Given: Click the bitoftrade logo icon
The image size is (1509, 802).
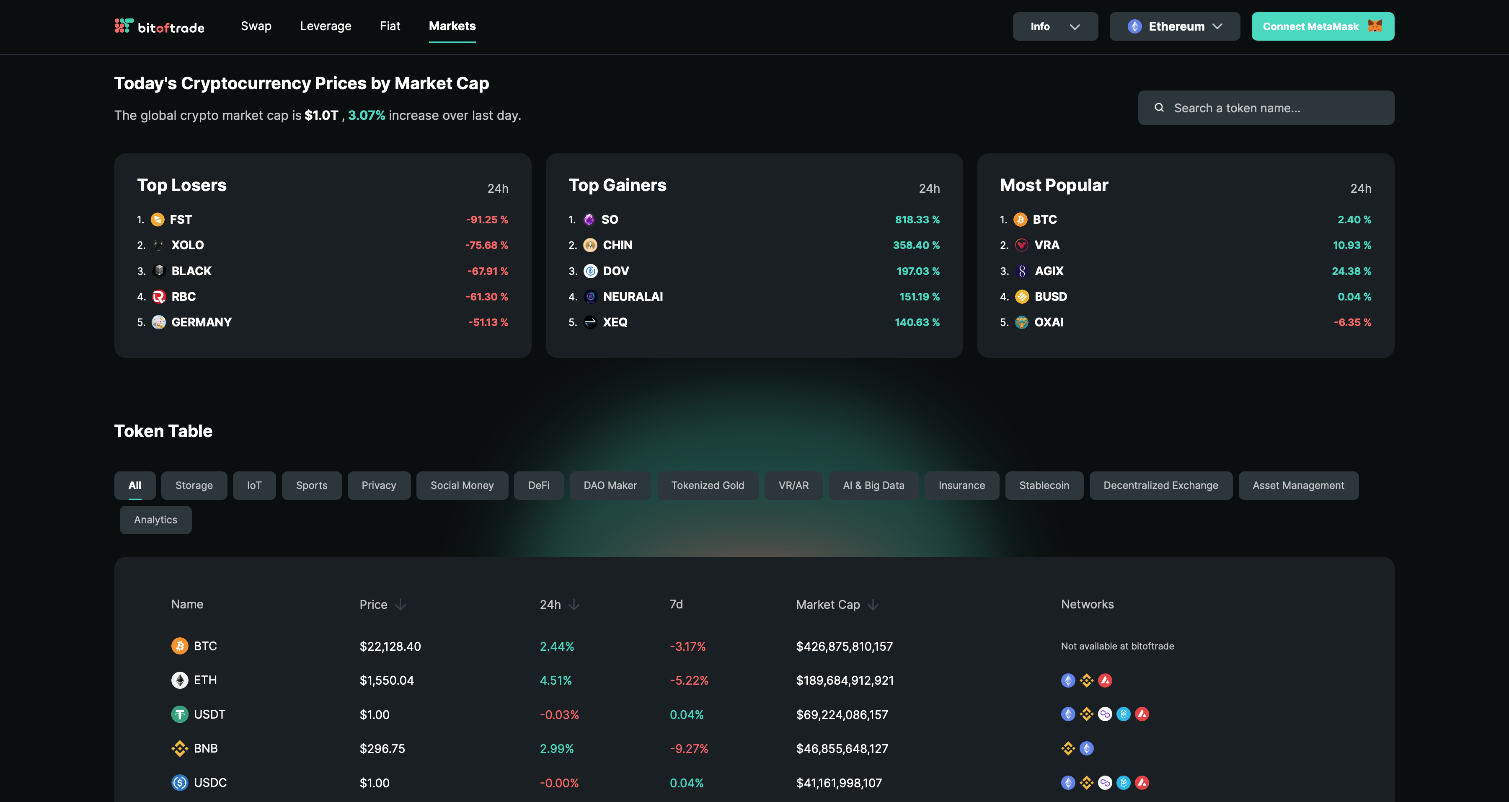Looking at the screenshot, I should pos(123,26).
